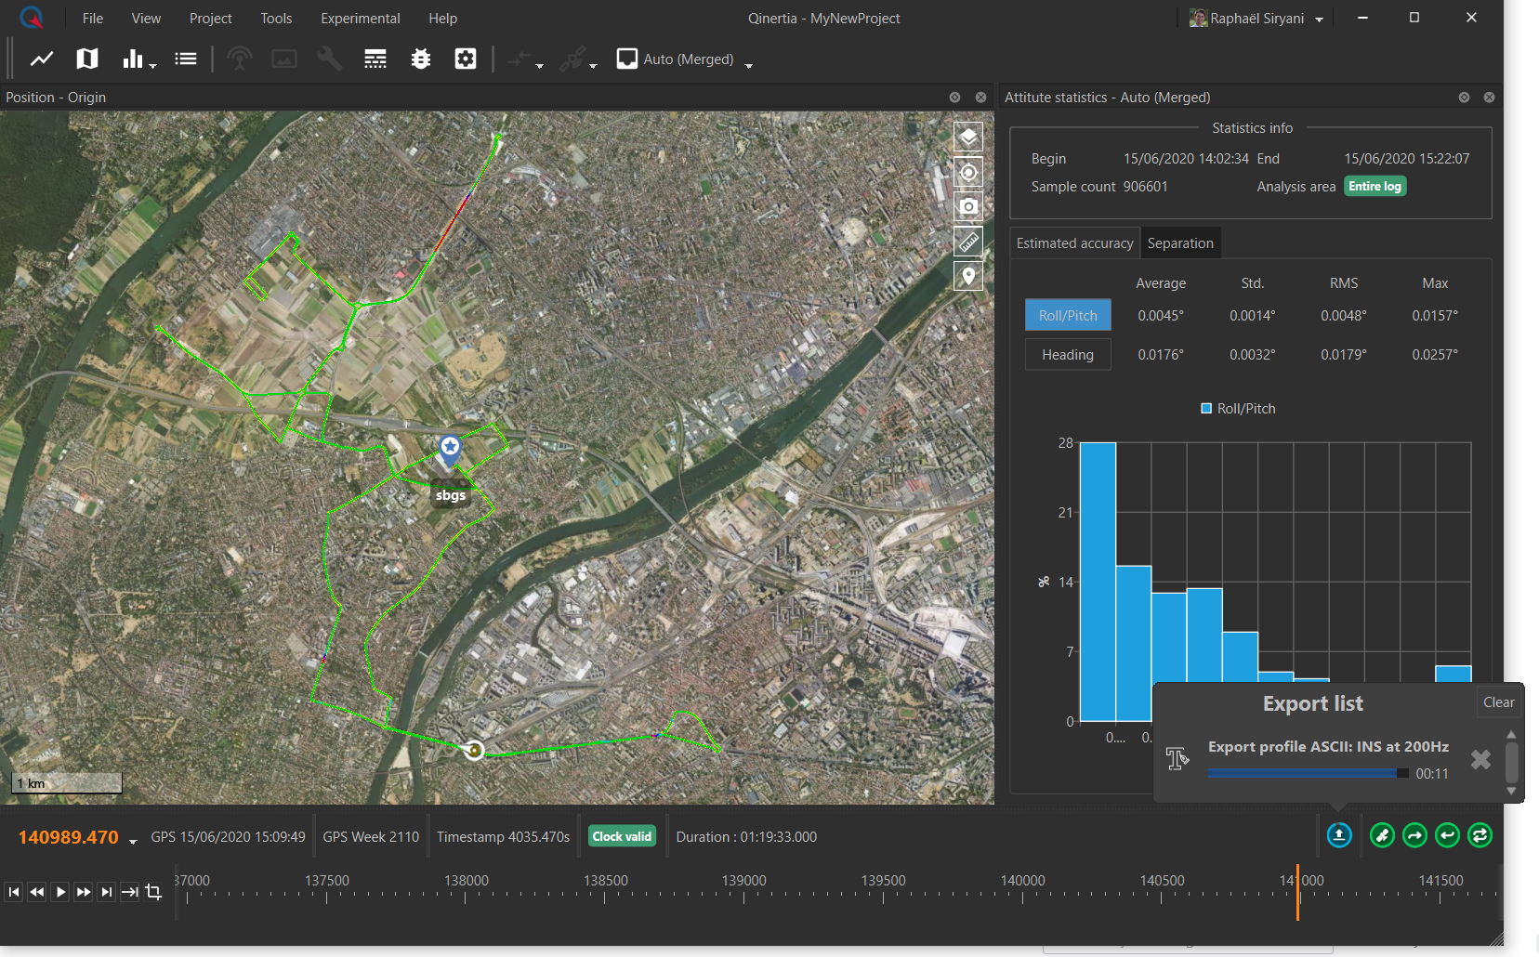Expand the Raphaël Siryani account menu

[x=1319, y=20]
